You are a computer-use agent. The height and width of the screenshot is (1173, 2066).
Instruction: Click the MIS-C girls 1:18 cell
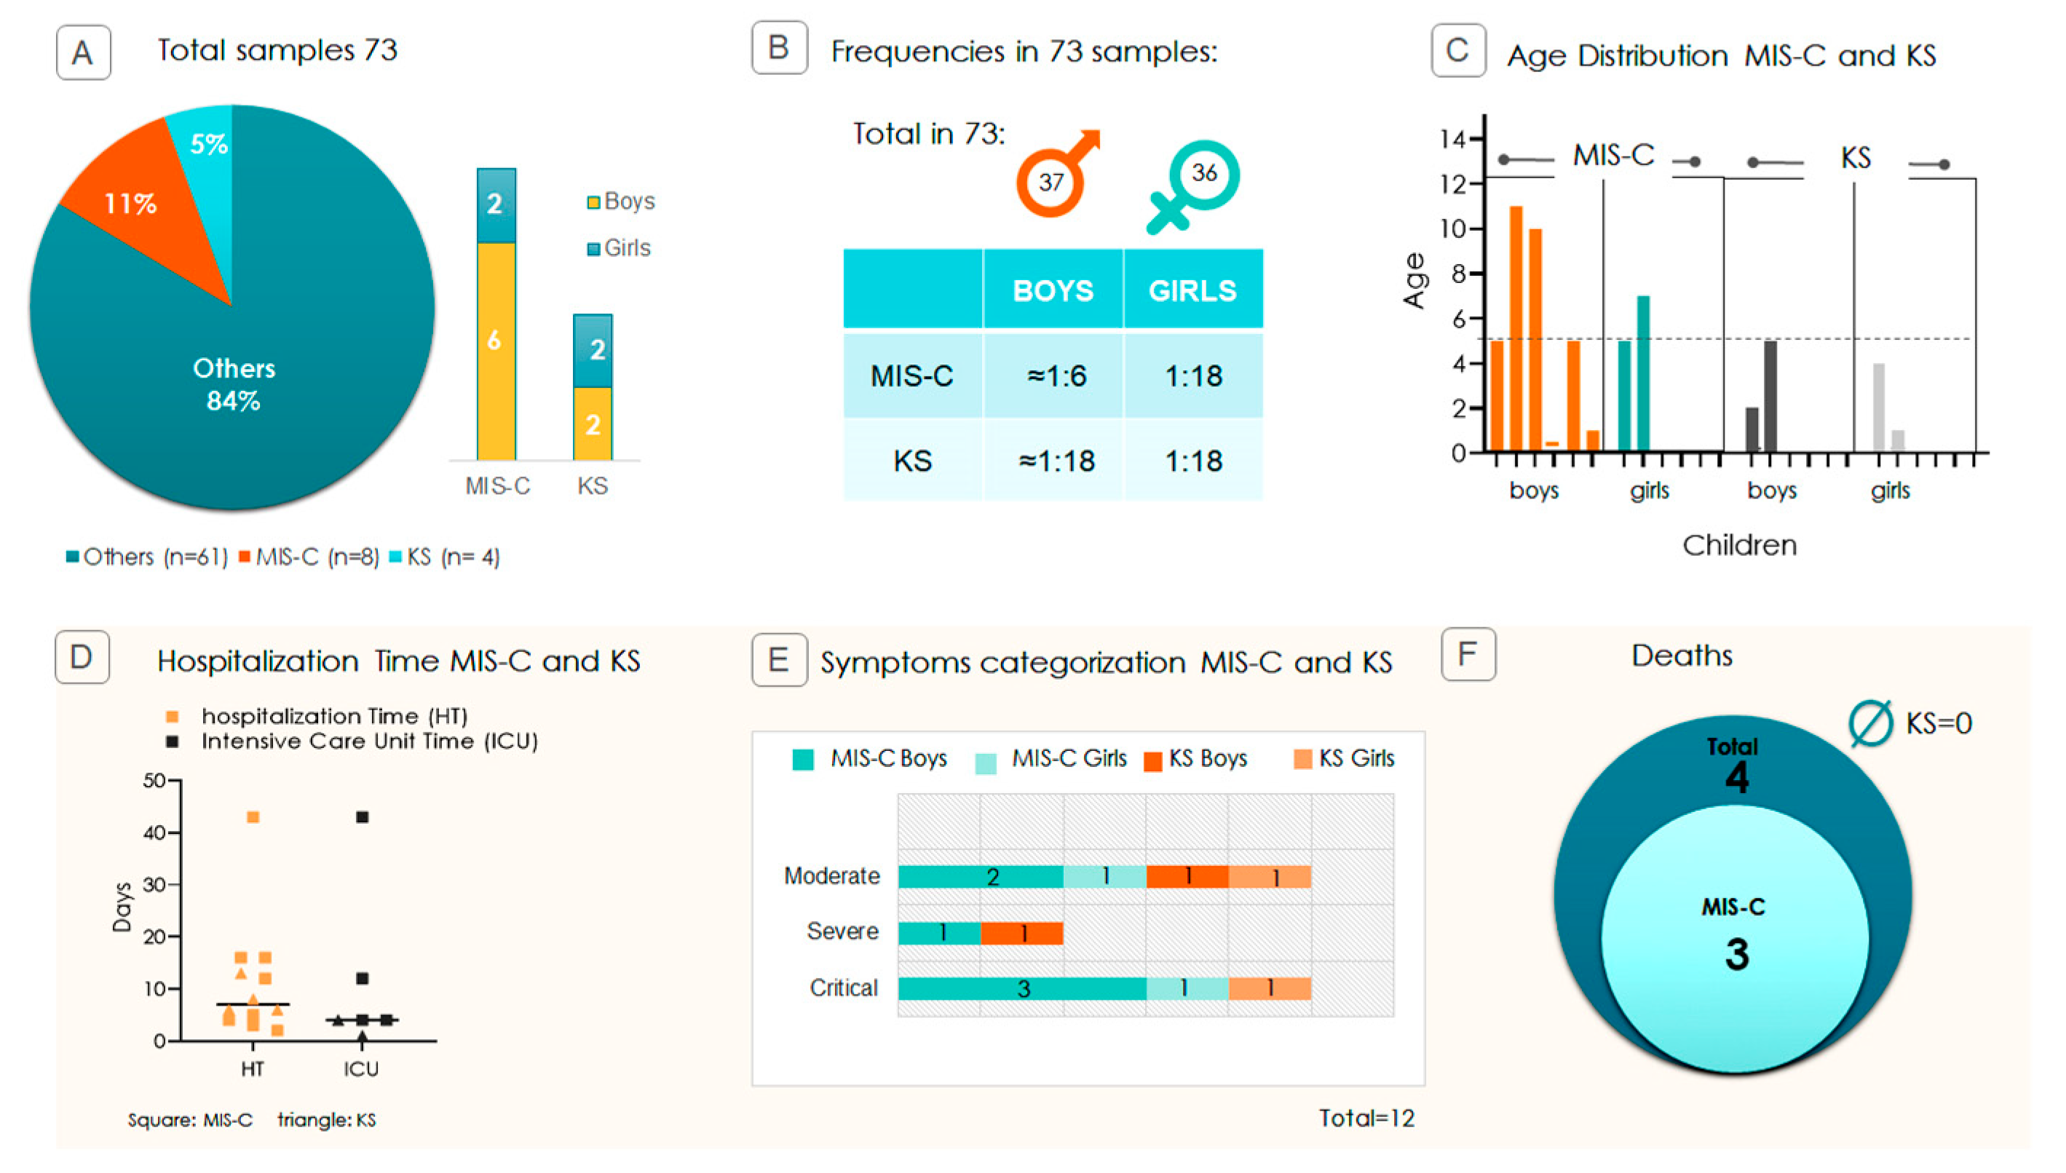click(1193, 376)
